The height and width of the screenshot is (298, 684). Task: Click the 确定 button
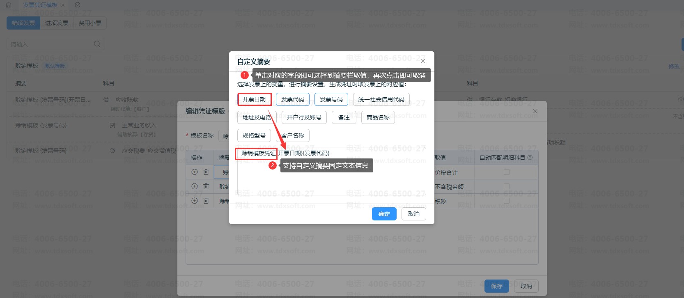(384, 214)
